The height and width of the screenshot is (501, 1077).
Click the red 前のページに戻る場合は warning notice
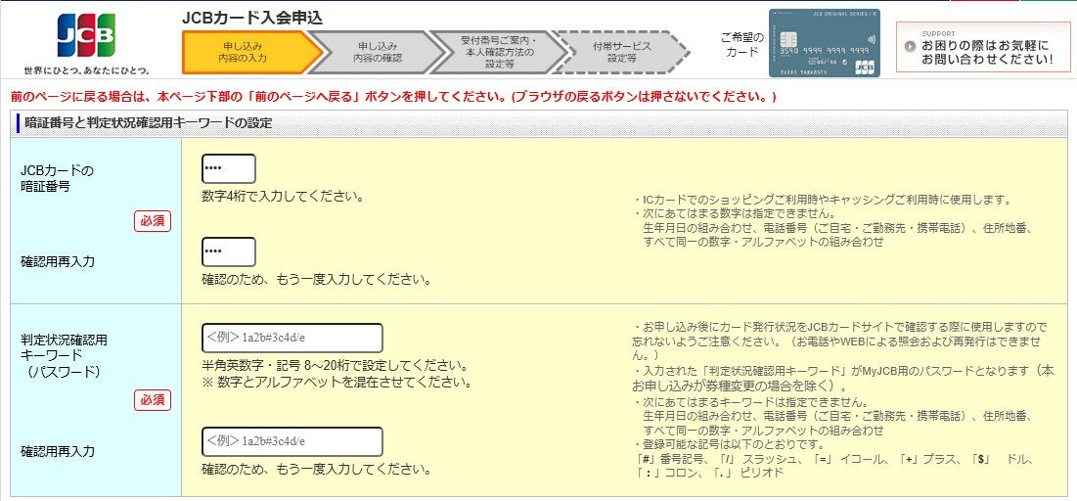[393, 97]
